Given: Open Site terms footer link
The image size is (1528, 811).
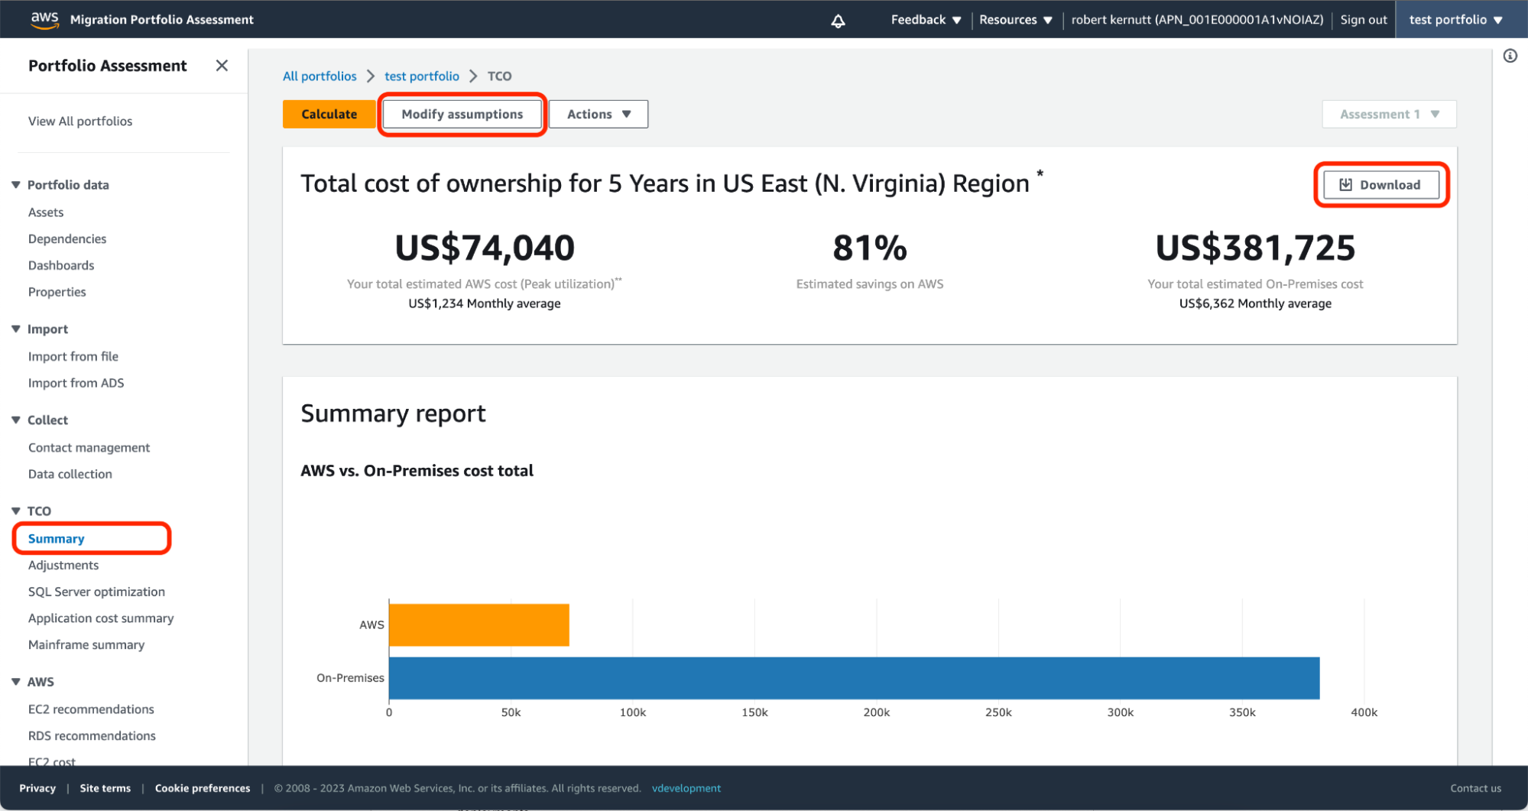Looking at the screenshot, I should point(105,789).
